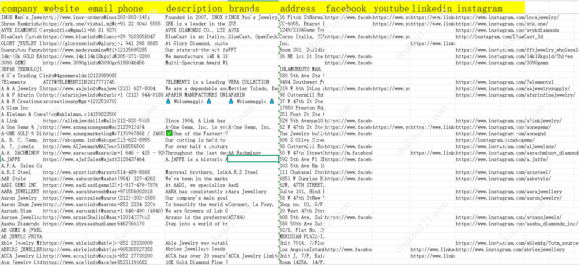Click address cell 'MERIDIAN PLAZA-I,'

[302, 237]
